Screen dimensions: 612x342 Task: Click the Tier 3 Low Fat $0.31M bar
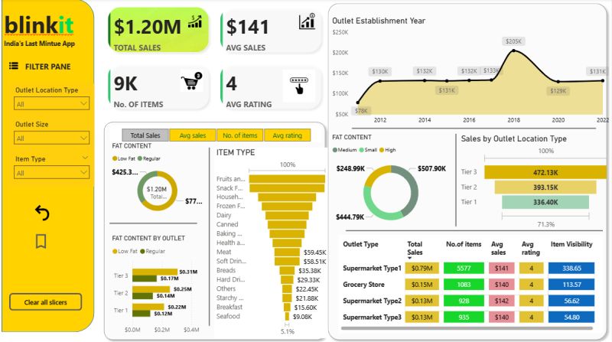(155, 272)
